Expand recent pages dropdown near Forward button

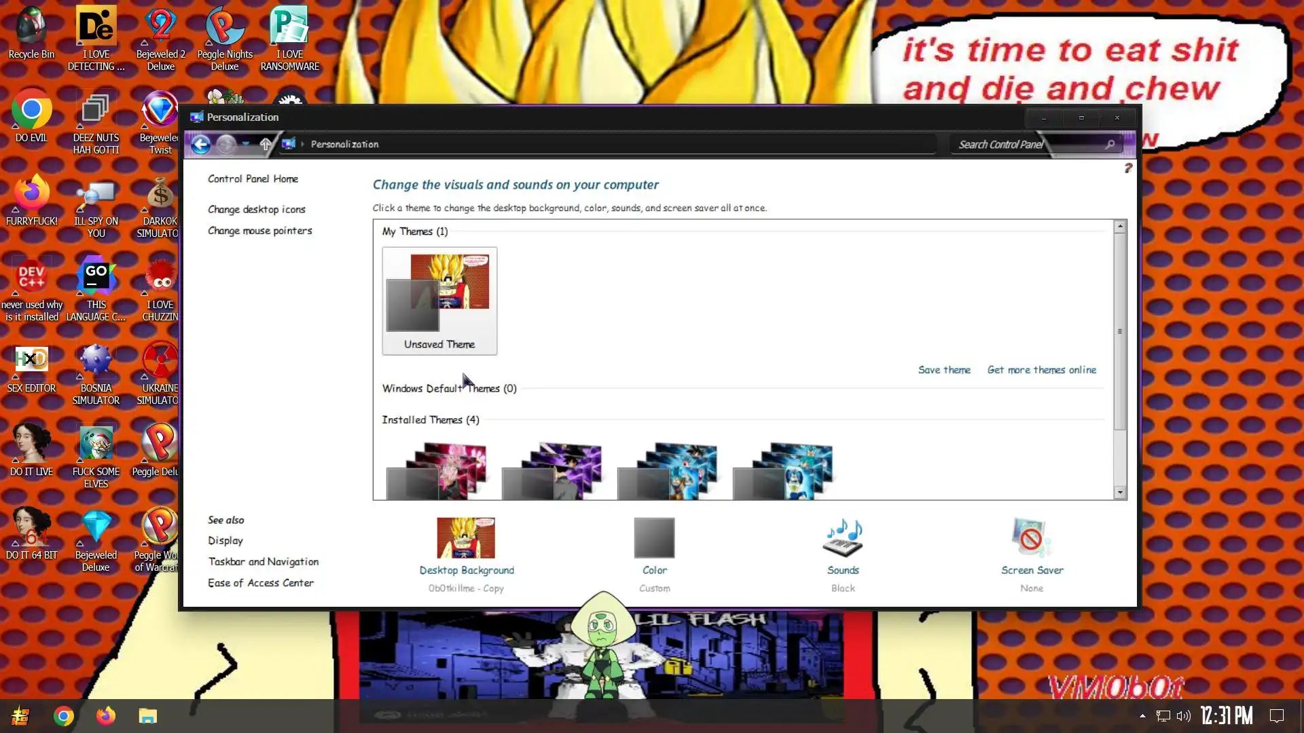click(x=245, y=144)
